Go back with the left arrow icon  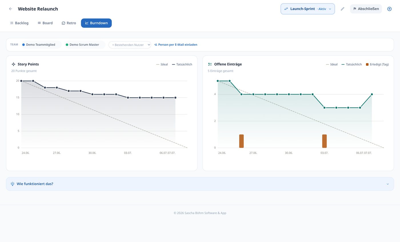click(11, 9)
